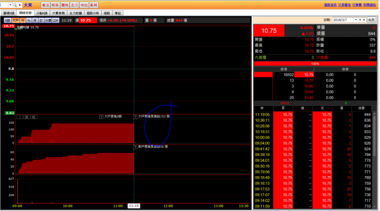Toggle the % display button
The height and width of the screenshot is (211, 380).
tap(29, 21)
